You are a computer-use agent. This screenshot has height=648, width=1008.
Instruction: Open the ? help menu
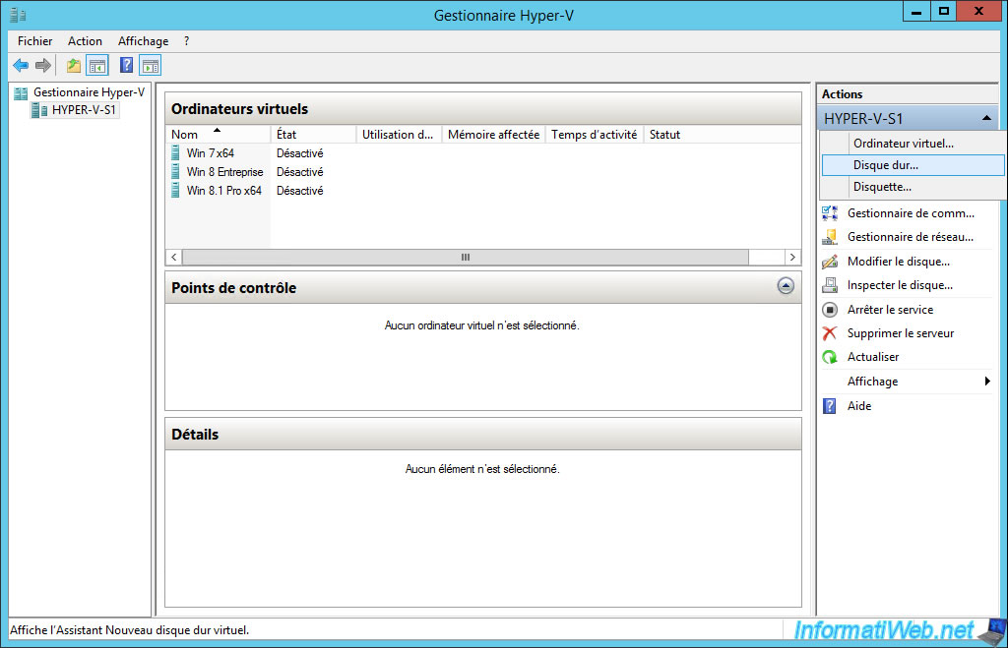pyautogui.click(x=186, y=41)
